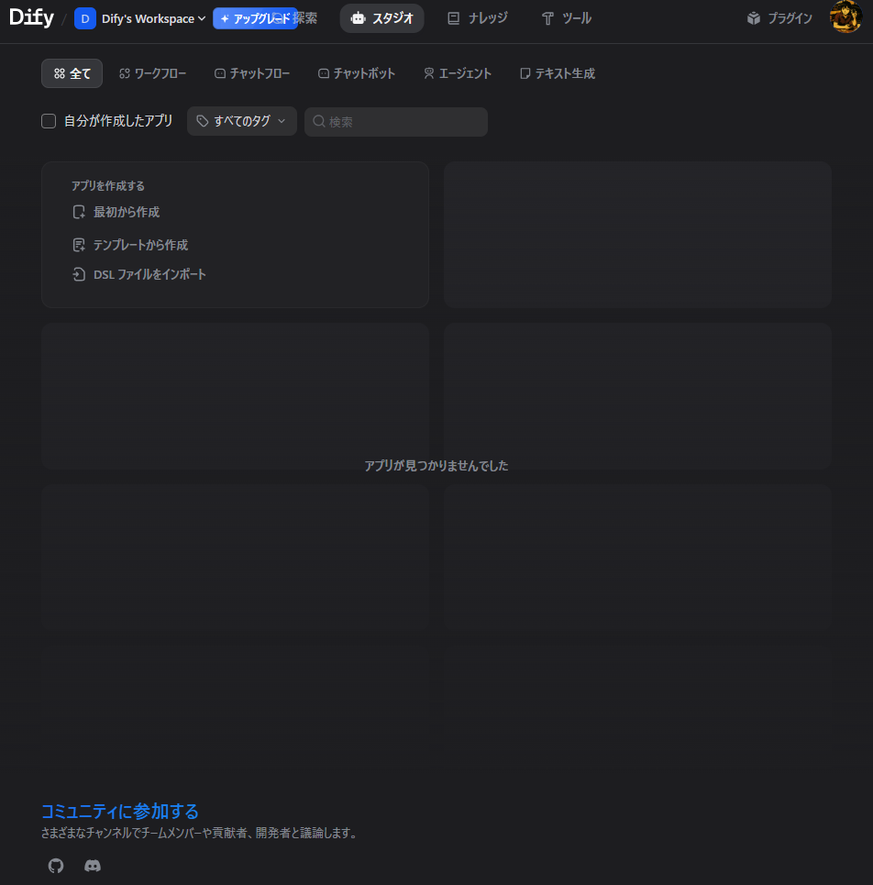The image size is (873, 885).
Task: Click the chat bubble icon beside チャットボット
Action: [x=324, y=73]
